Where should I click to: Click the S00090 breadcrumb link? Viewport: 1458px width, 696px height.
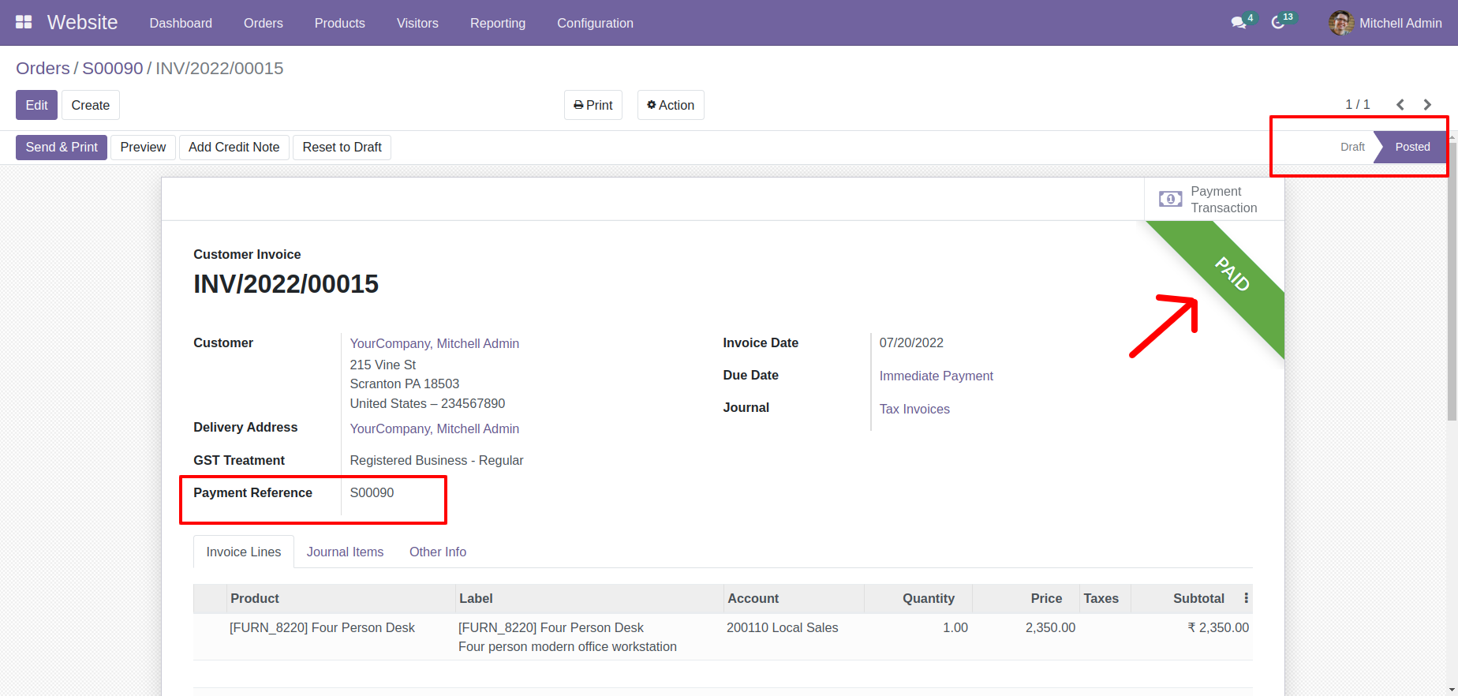113,69
